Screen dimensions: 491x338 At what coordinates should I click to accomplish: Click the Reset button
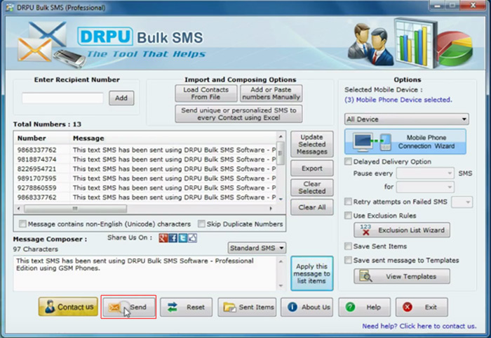click(187, 307)
